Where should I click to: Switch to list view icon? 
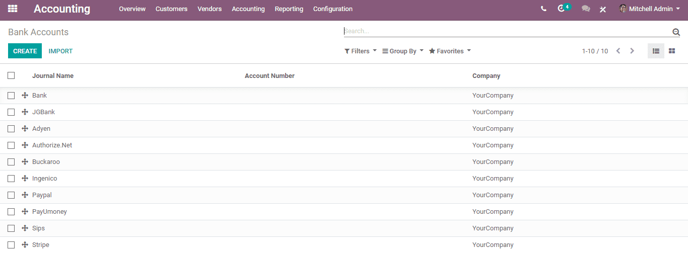tap(656, 51)
